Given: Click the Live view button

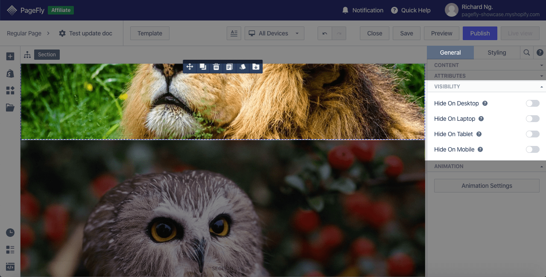Looking at the screenshot, I should pos(520,33).
